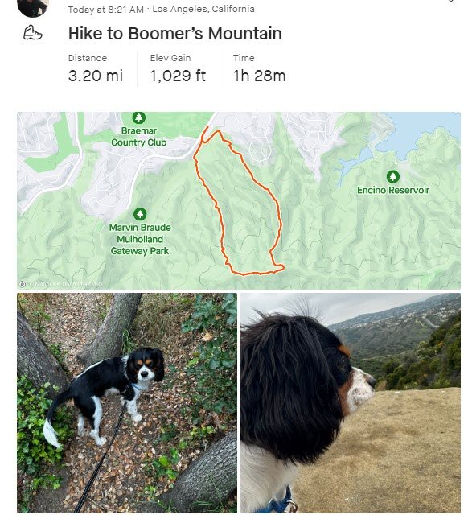Click the hiking boot activity icon

click(33, 33)
